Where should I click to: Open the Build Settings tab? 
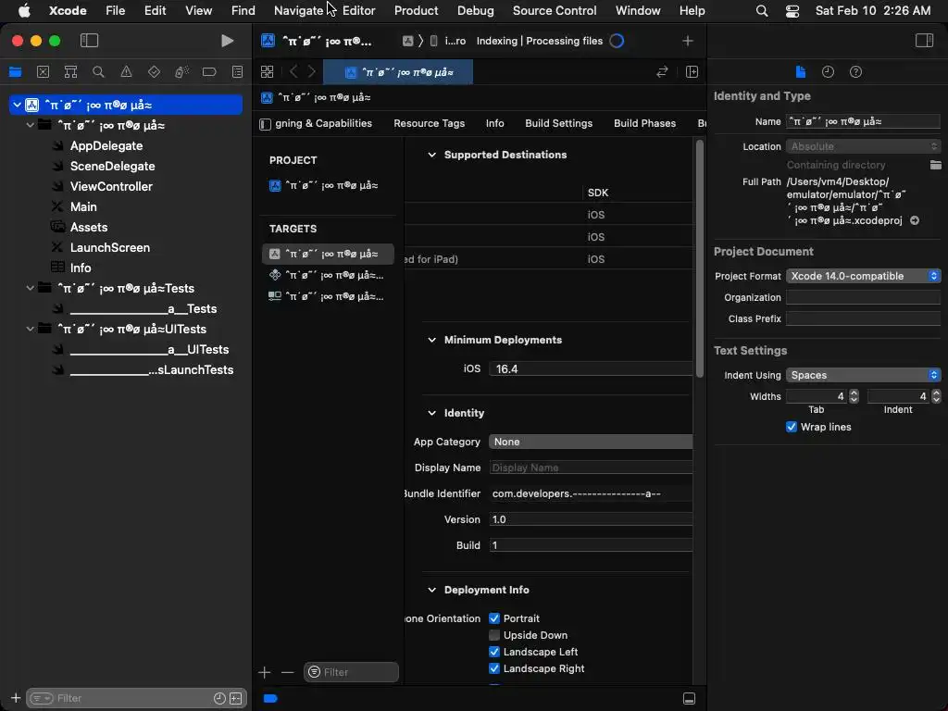click(x=558, y=123)
